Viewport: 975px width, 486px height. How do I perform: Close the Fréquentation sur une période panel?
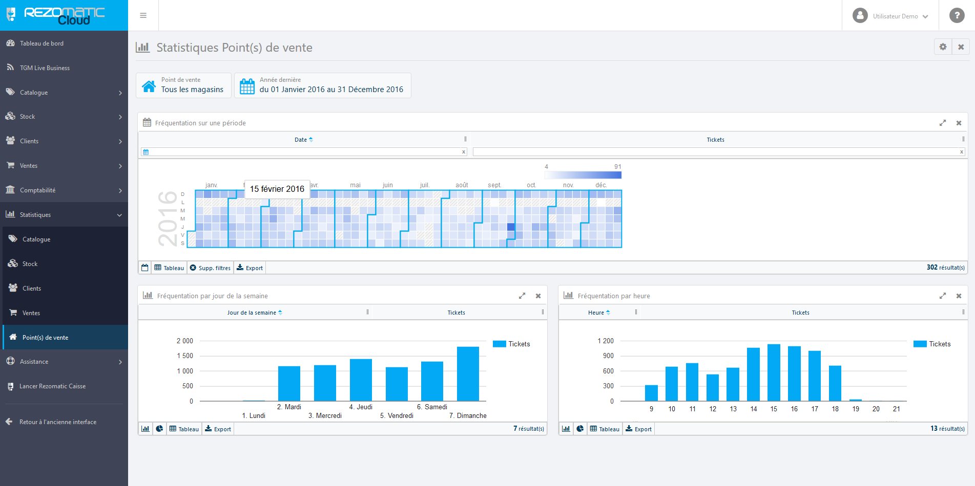(x=959, y=123)
